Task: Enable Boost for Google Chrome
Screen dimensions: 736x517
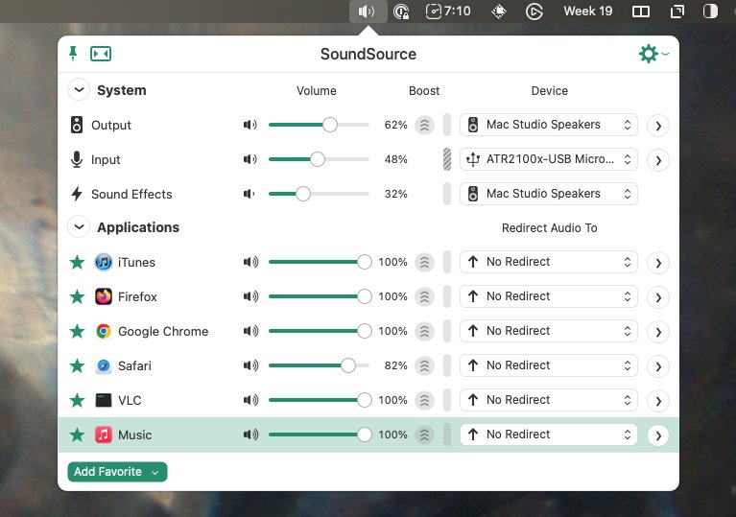Action: (x=424, y=331)
